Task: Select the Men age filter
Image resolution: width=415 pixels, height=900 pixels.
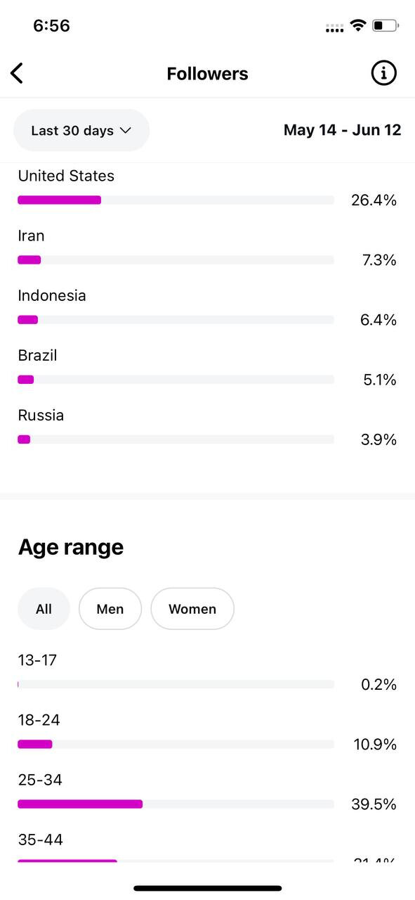Action: point(110,609)
